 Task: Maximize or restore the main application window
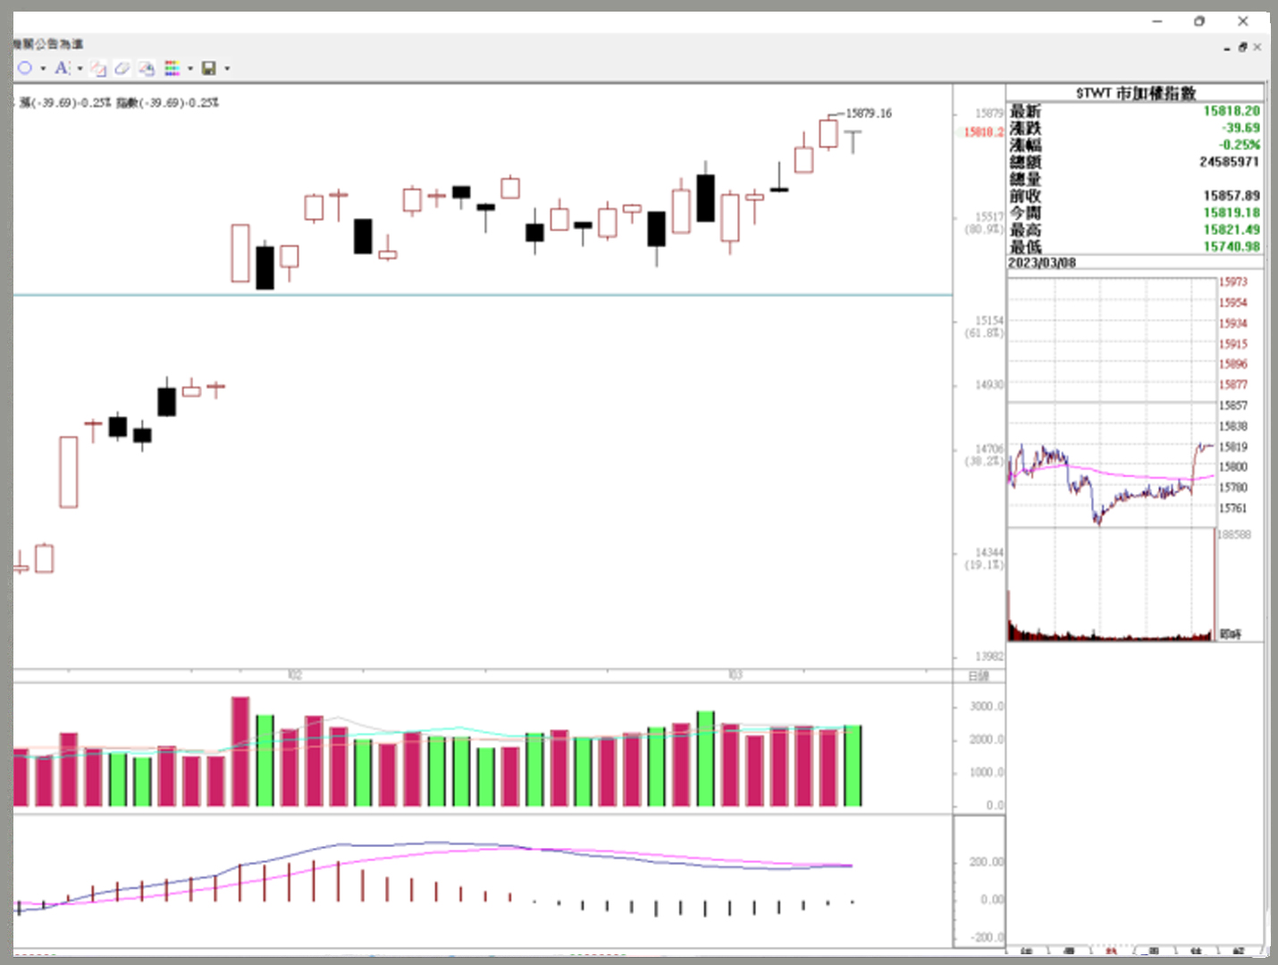[1199, 21]
